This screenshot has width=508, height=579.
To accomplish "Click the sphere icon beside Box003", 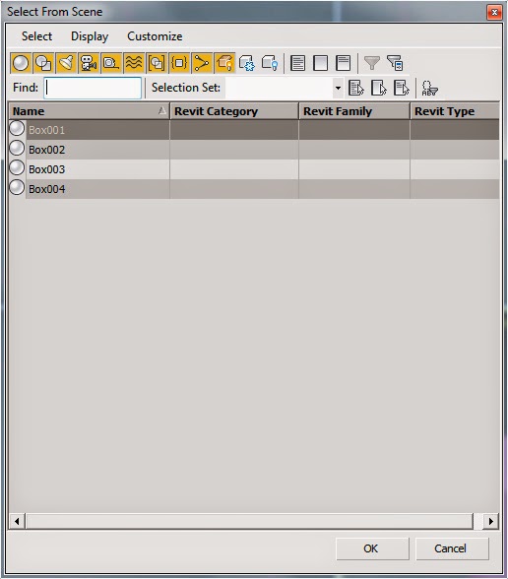I will tap(17, 167).
